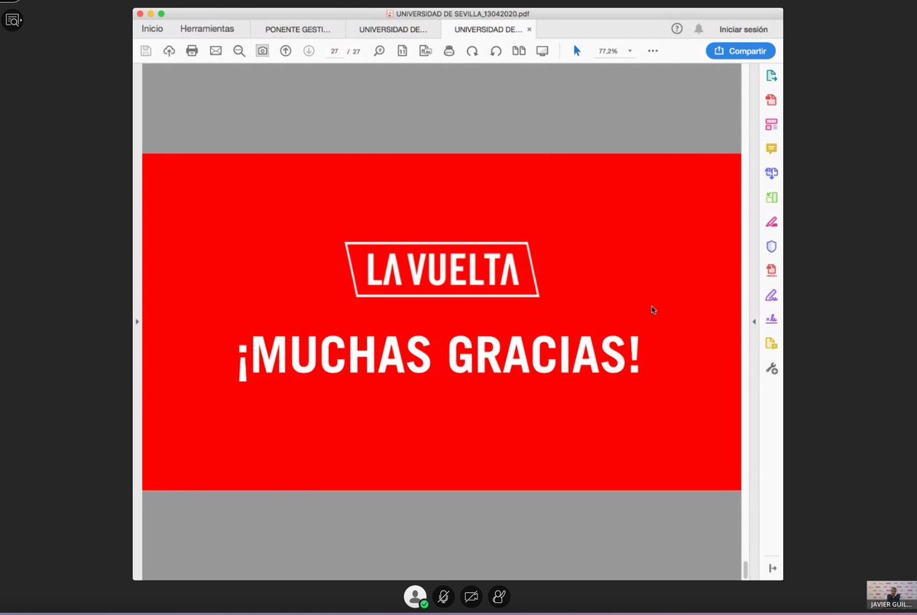
Task: Close the active UNIVERSIDAD DE... tab
Action: click(530, 29)
